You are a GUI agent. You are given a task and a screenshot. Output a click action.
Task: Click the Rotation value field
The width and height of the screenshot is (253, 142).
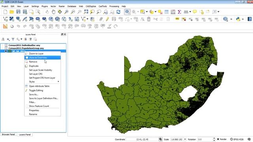click(x=205, y=139)
